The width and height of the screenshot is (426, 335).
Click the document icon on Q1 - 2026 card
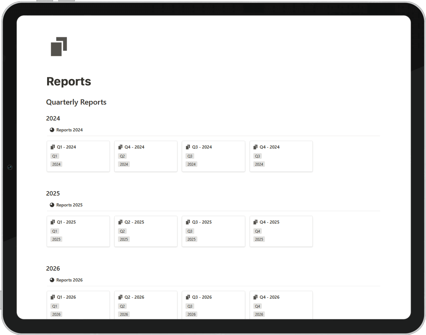coord(53,297)
